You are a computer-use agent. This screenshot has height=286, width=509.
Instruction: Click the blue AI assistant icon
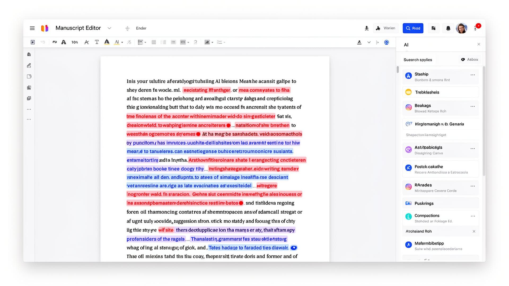pyautogui.click(x=387, y=42)
